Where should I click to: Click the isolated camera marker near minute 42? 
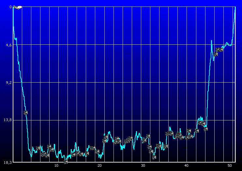pyautogui.click(x=197, y=131)
